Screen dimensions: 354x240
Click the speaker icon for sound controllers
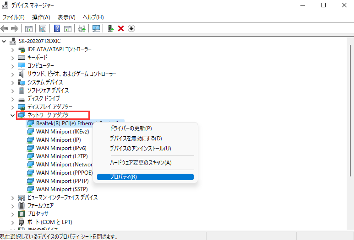tap(22, 74)
